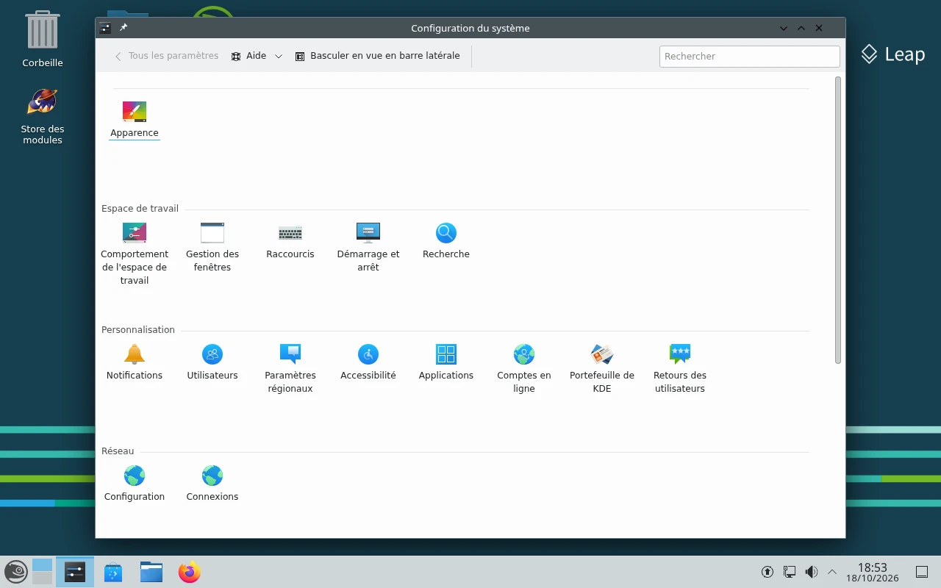This screenshot has height=588, width=941.
Task: Expand the Aide dropdown menu
Action: click(x=257, y=56)
